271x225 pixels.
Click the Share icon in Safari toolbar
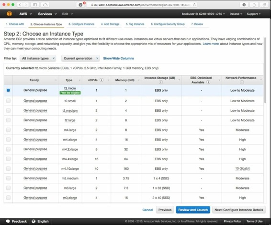coord(254,5)
